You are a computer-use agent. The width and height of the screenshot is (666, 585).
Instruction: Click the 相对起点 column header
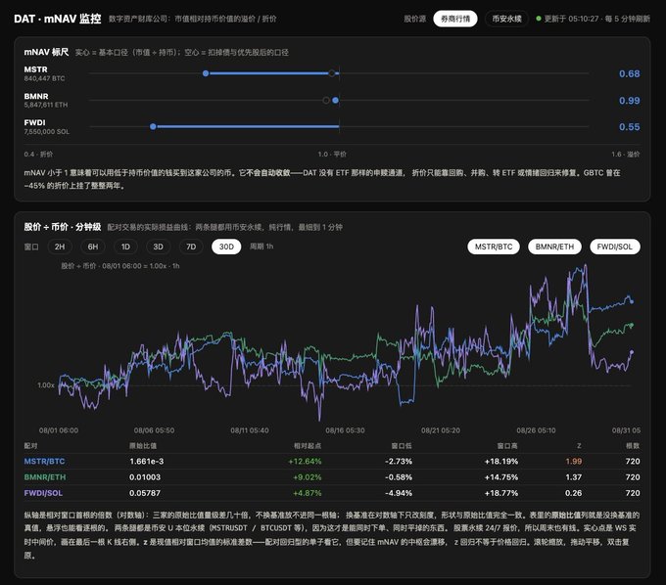pos(308,445)
